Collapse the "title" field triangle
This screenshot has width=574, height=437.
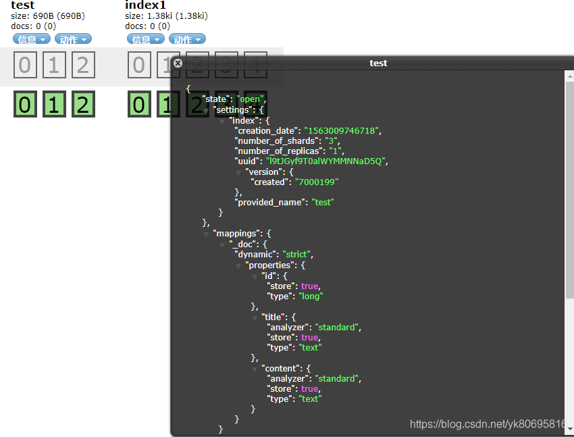click(x=255, y=317)
